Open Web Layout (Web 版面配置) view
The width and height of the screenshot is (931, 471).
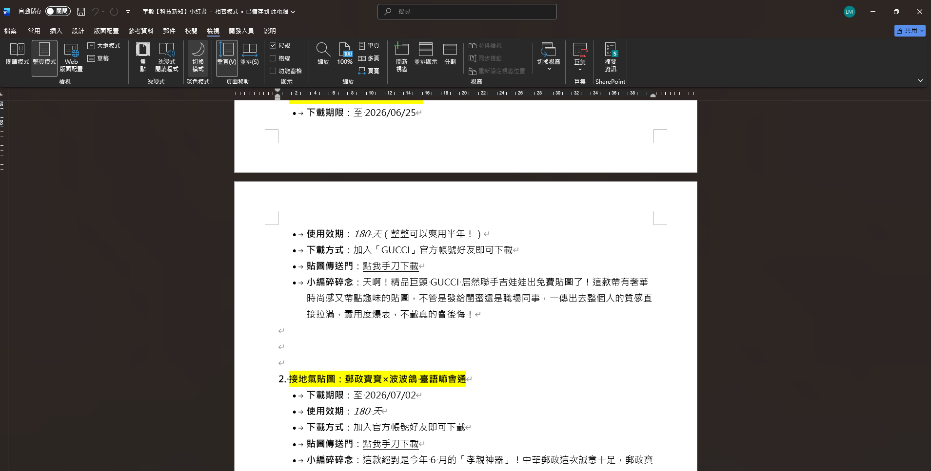click(x=71, y=58)
